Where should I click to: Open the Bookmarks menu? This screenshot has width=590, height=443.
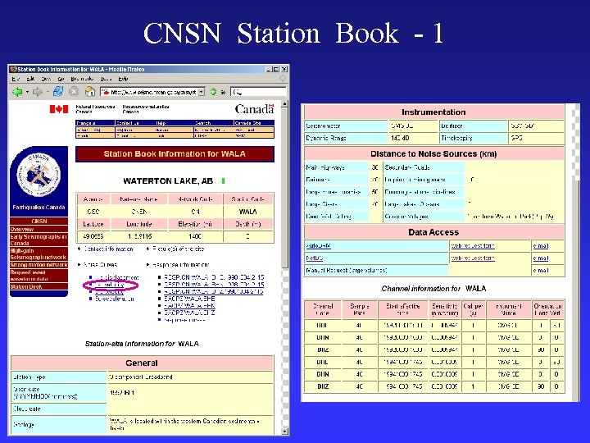(82, 79)
